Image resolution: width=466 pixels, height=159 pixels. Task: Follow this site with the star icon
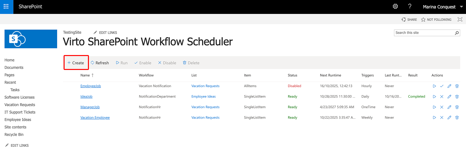tap(423, 19)
